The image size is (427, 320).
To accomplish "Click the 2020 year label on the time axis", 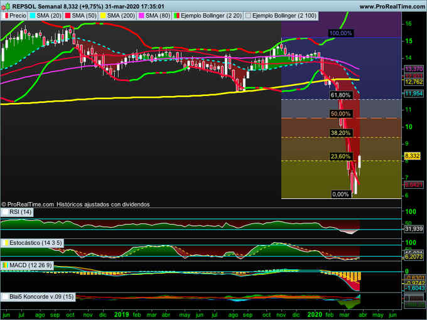I will [x=315, y=315].
